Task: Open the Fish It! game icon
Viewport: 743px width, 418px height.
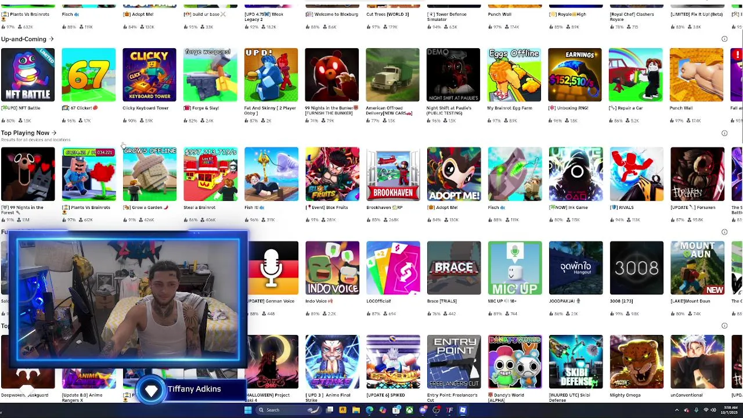Action: pyautogui.click(x=271, y=174)
